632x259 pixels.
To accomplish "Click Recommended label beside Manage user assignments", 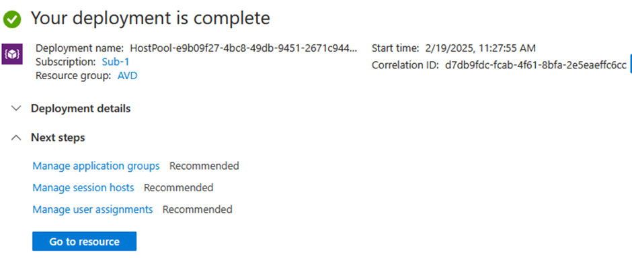I will [x=198, y=209].
